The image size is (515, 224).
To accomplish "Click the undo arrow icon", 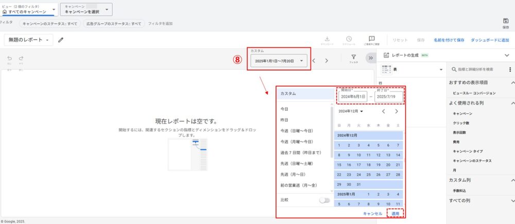I will [x=9, y=59].
